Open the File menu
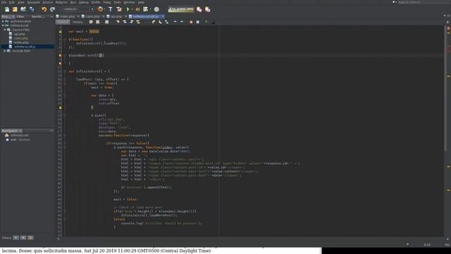Screen dimensions: 451x254 [4, 2]
